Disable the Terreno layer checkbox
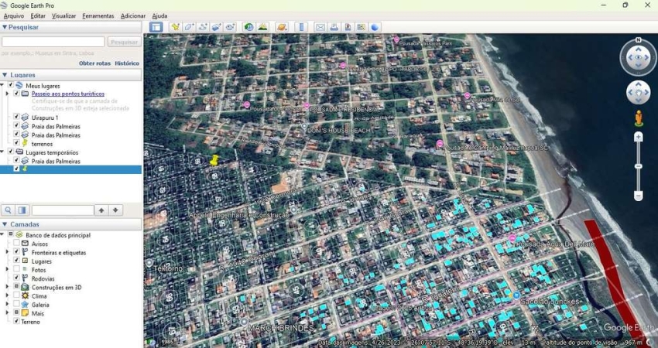Image resolution: width=658 pixels, height=348 pixels. (16, 321)
